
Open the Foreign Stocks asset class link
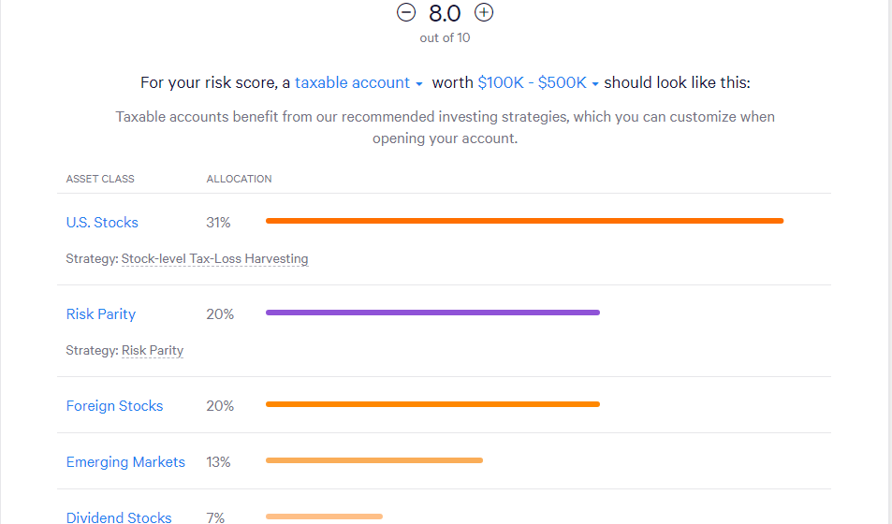[x=114, y=406]
